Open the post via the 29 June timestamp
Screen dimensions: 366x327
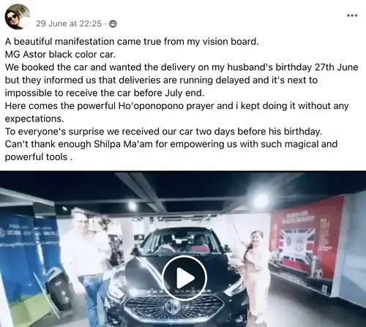69,23
